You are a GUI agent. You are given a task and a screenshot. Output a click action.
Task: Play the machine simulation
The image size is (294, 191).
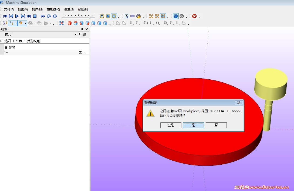(x=17, y=16)
